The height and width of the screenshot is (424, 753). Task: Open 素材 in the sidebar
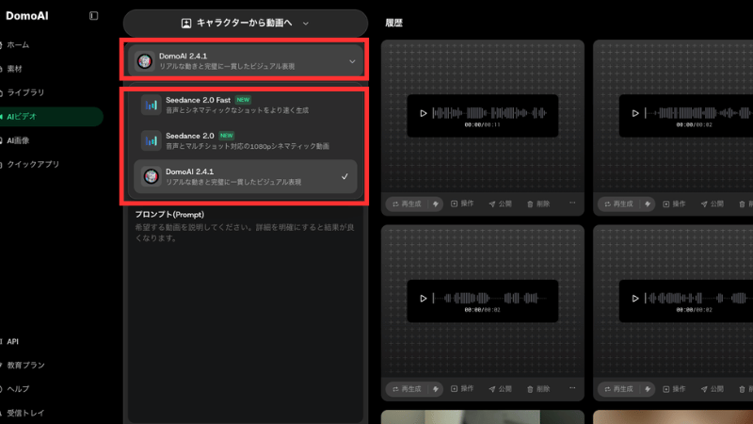(x=14, y=69)
